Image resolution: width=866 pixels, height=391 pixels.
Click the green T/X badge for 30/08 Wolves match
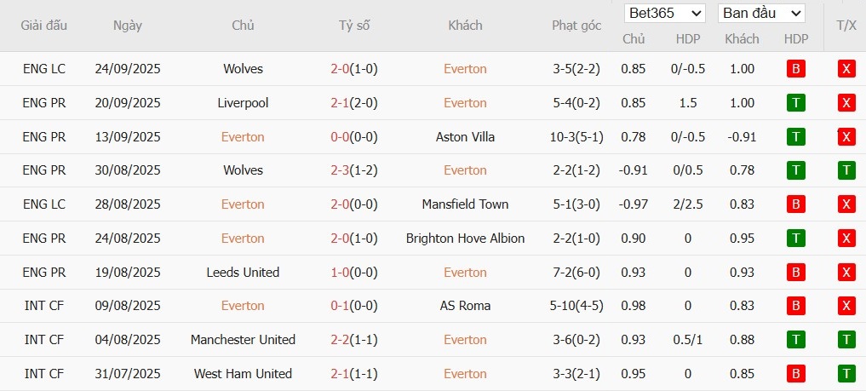click(846, 170)
